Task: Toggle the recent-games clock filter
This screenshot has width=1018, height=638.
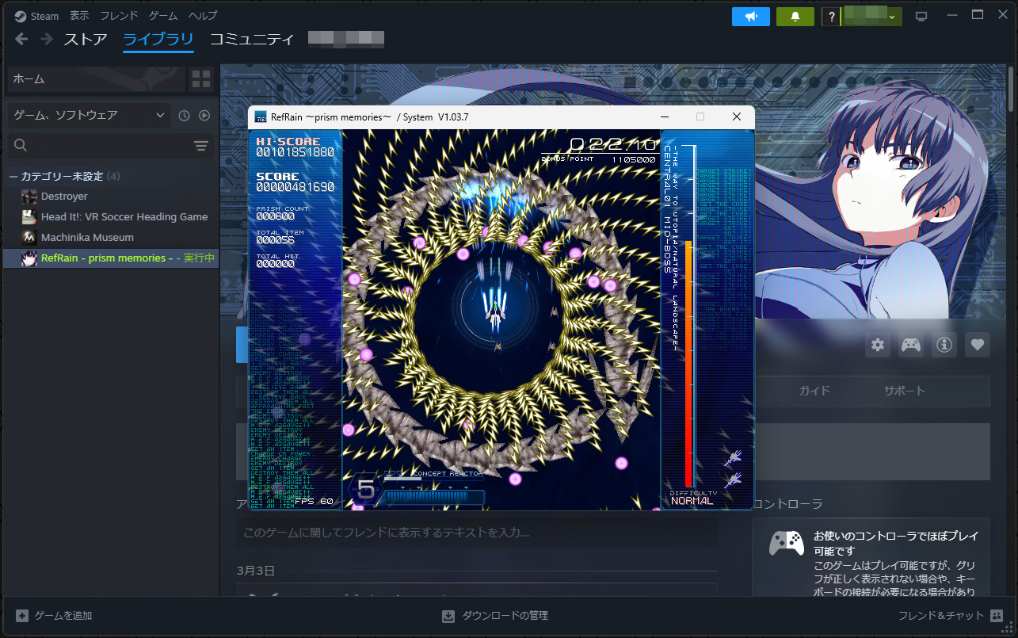Action: point(182,115)
